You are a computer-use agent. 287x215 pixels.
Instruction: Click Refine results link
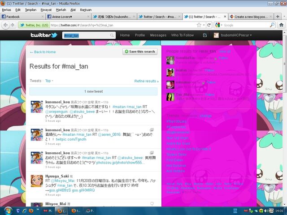[x=147, y=81]
